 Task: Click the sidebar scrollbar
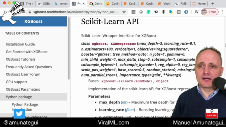69,48
